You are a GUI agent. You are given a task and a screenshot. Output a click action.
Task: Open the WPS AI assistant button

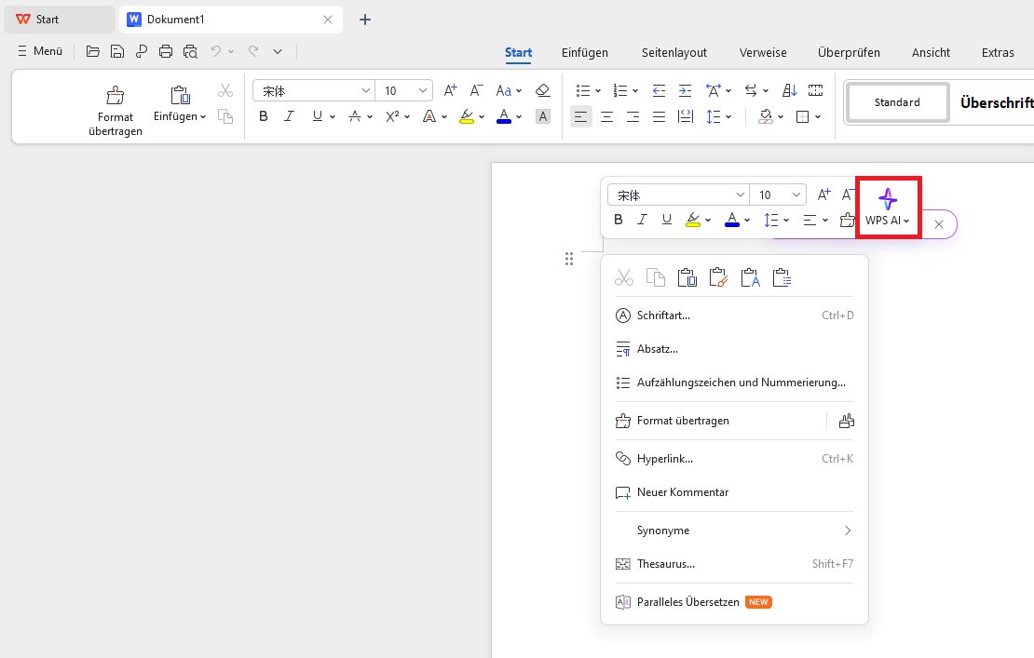coord(888,208)
